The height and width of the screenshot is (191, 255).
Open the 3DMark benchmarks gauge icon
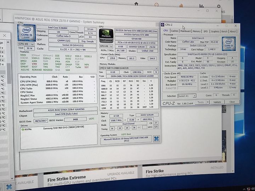click(157, 5)
